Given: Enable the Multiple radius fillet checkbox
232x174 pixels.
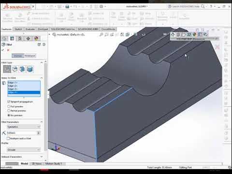Looking at the screenshot, I should pos(8,138).
